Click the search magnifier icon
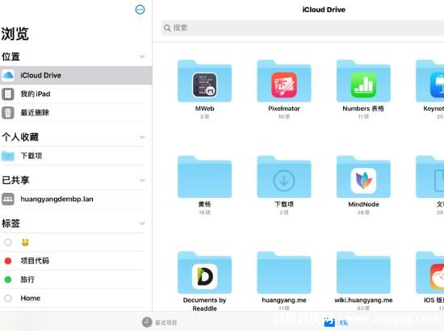The image size is (444, 331). click(167, 28)
